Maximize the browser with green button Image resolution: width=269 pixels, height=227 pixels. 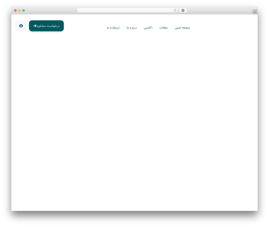pos(24,10)
